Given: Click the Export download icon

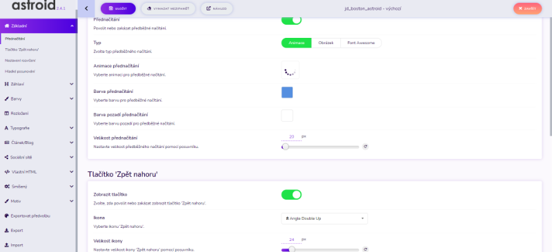Looking at the screenshot, I should pos(7,231).
